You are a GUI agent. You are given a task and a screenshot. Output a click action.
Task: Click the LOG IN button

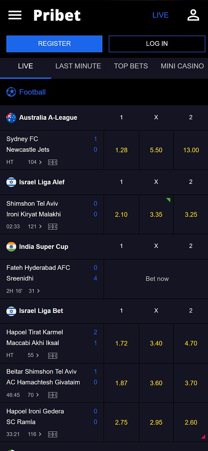click(x=157, y=44)
